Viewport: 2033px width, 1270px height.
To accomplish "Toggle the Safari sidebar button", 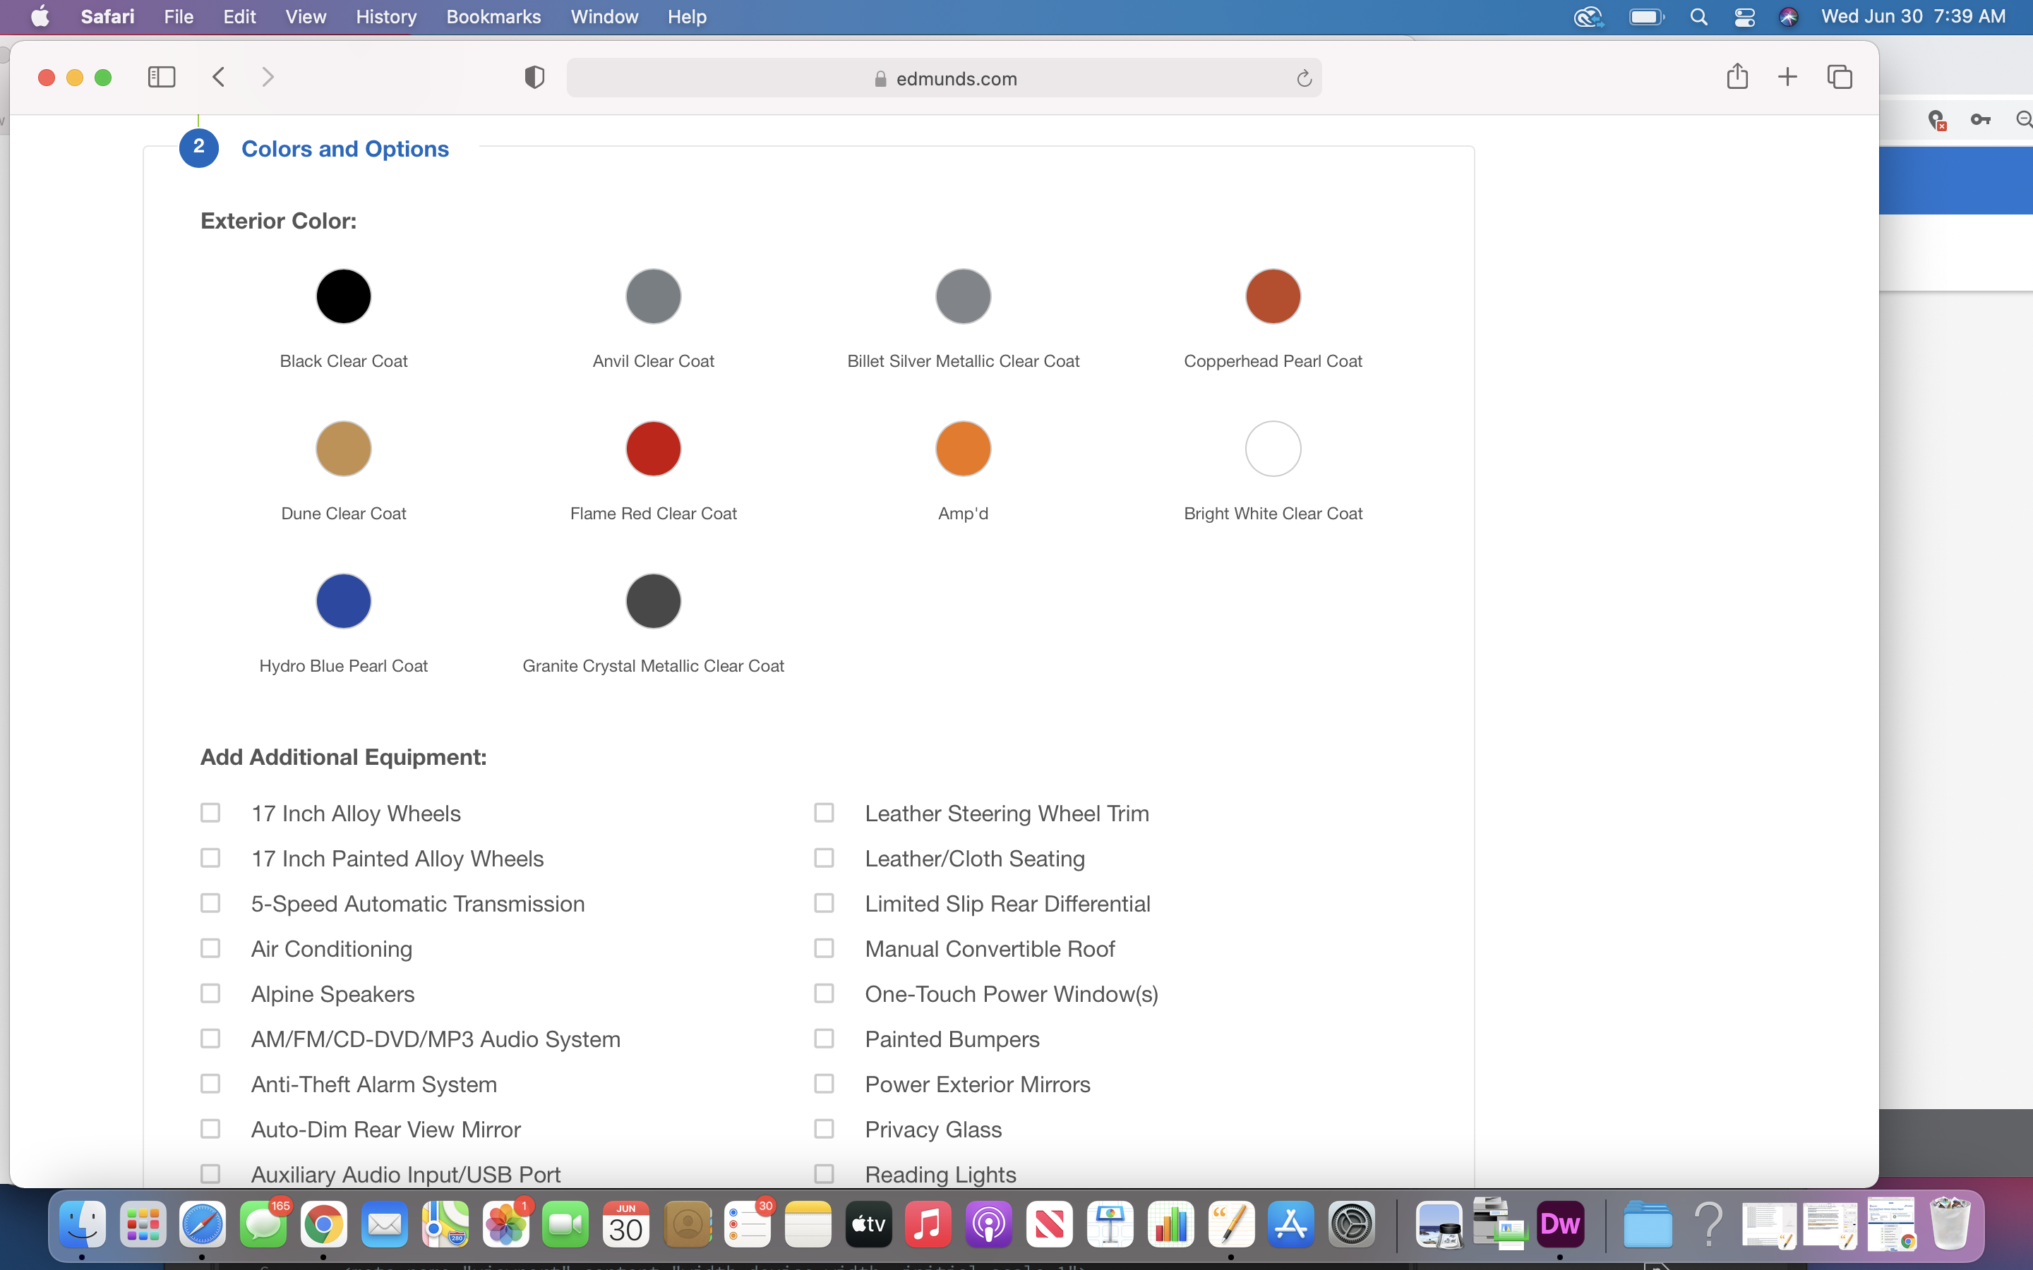I will pyautogui.click(x=161, y=78).
